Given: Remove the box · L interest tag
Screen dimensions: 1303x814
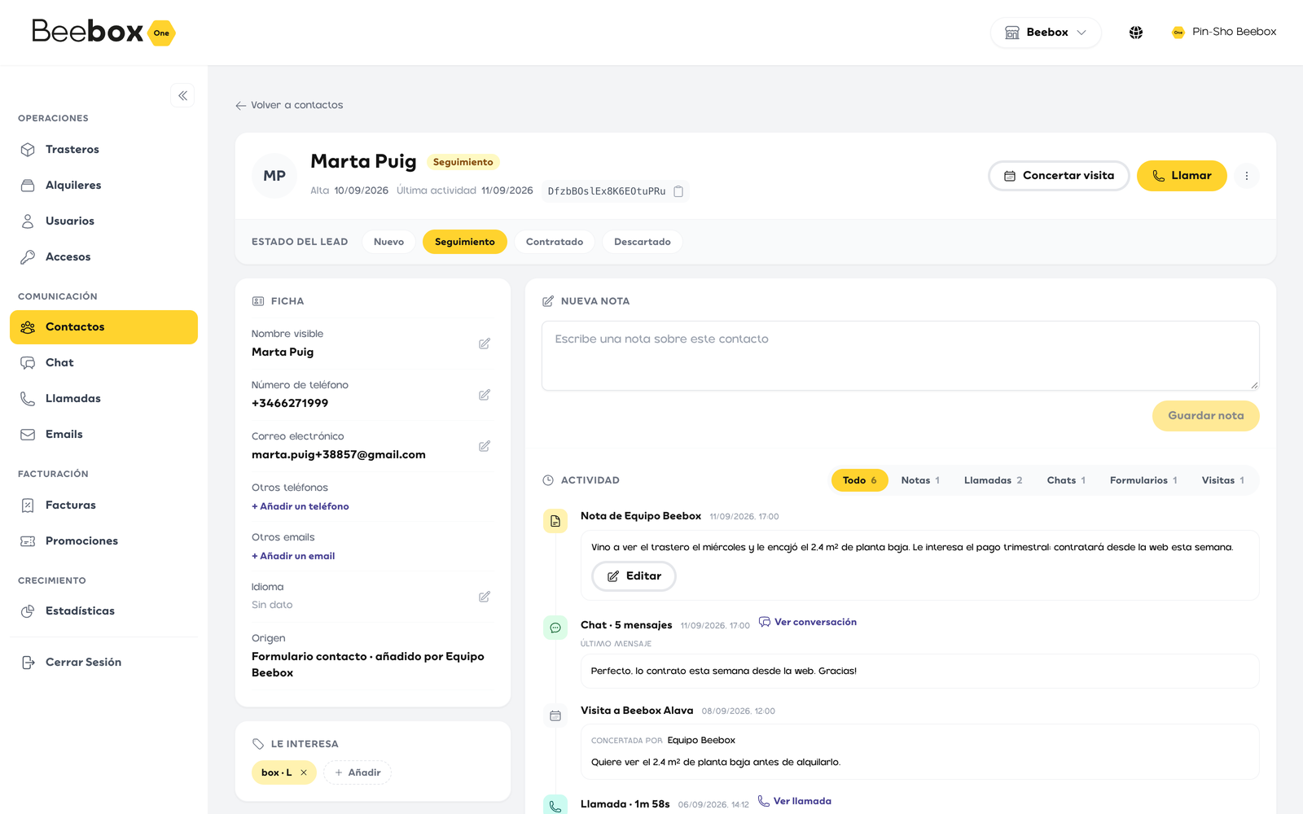Looking at the screenshot, I should coord(304,772).
